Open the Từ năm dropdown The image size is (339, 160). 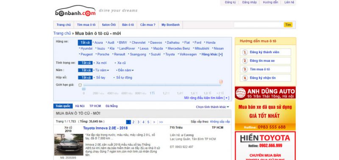(102, 70)
